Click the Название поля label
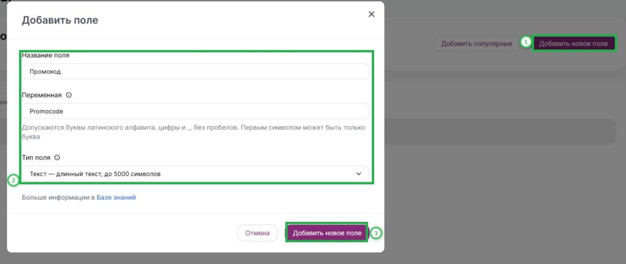626x264 pixels. click(45, 55)
